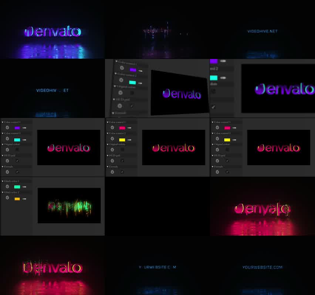Viewport: 315px width, 295px height.
Task: Click the complete 'YOURWEBSITE.COM' title text
Action: click(x=262, y=267)
